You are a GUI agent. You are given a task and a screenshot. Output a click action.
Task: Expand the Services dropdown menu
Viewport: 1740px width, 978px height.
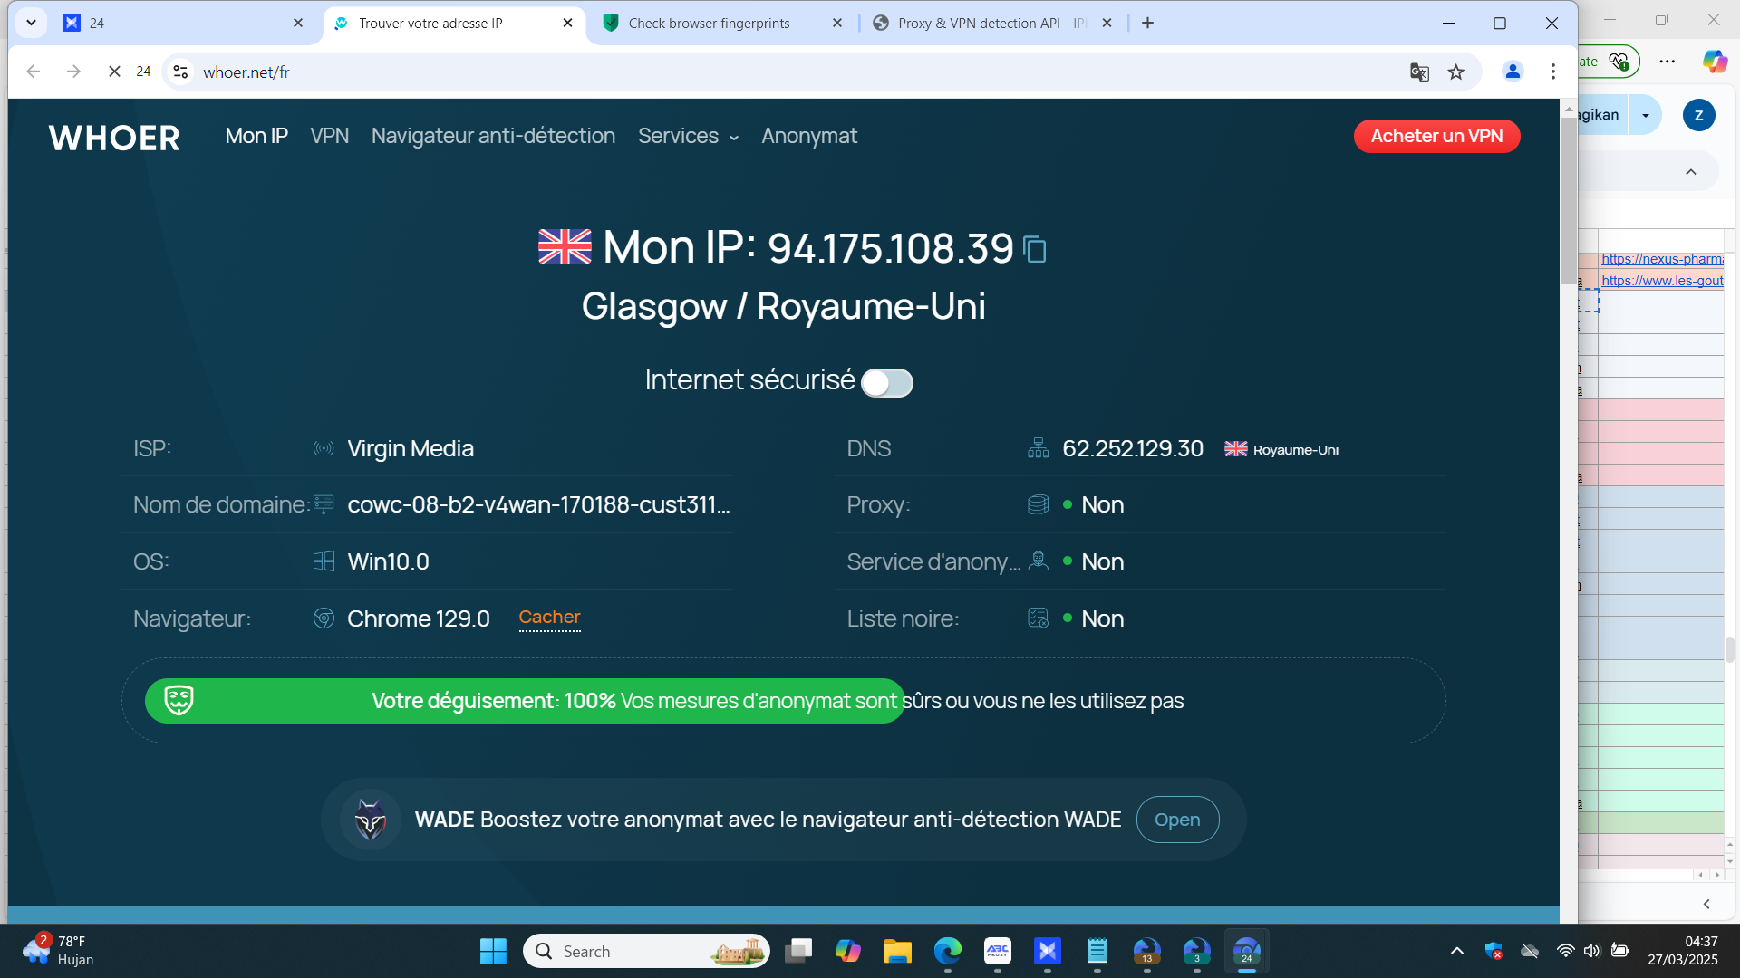tap(688, 136)
